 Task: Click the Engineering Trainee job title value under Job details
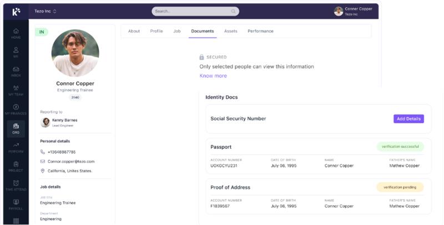pos(58,203)
